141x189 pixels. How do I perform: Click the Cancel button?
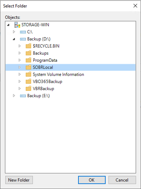(x=122, y=180)
